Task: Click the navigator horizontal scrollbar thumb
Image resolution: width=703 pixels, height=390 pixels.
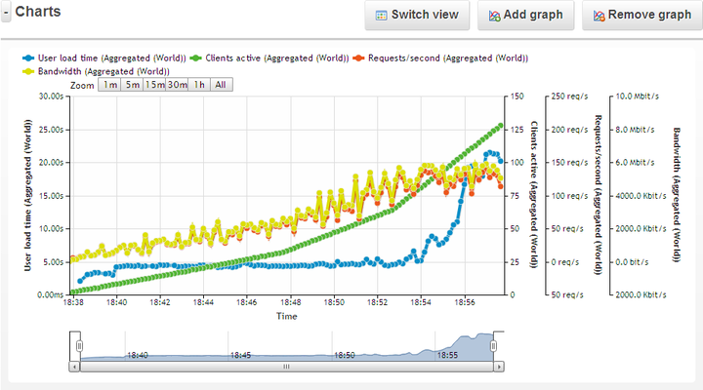Action: [286, 367]
